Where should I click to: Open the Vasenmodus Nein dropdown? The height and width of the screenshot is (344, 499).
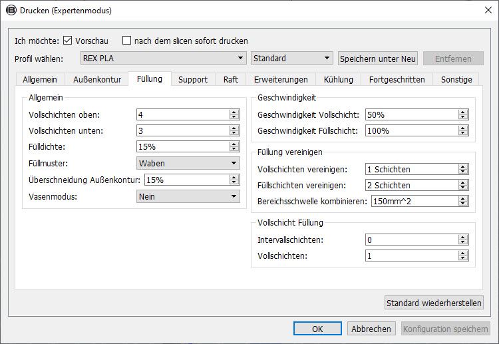188,196
